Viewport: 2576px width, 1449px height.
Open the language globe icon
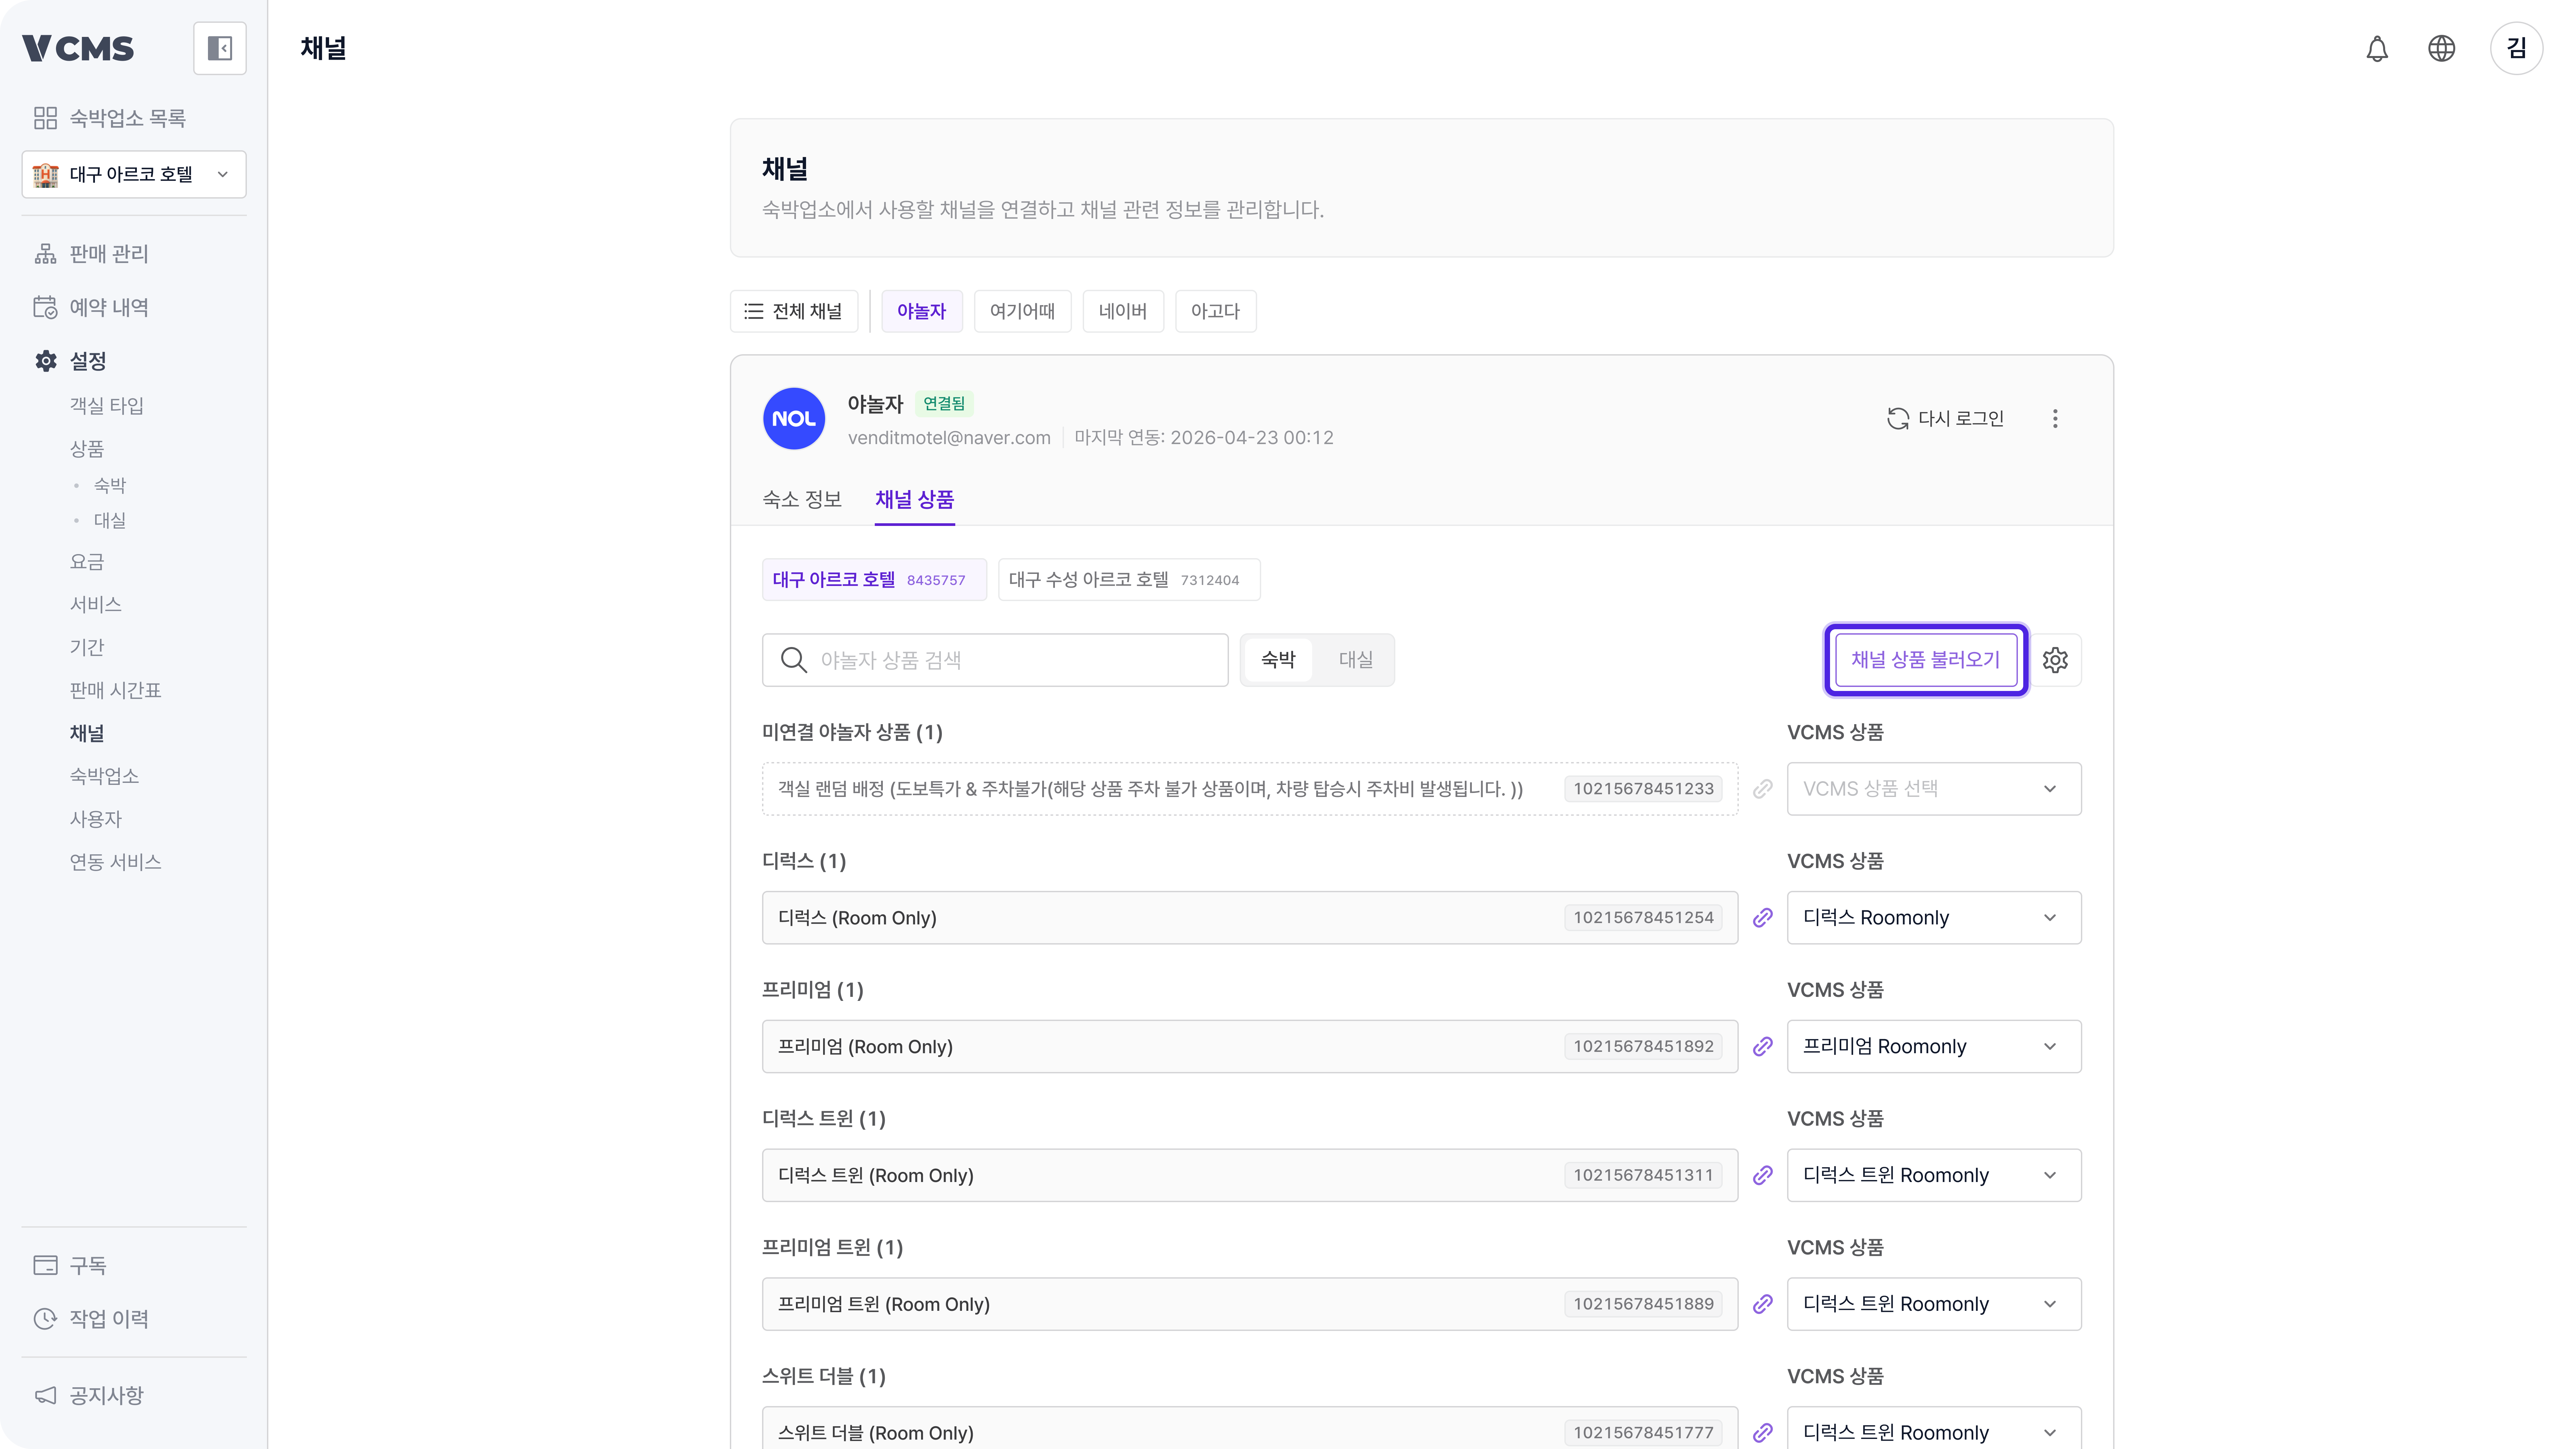pyautogui.click(x=2441, y=48)
